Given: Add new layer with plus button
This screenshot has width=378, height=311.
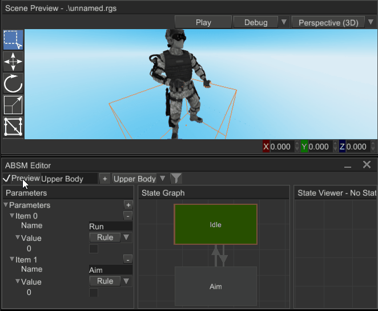Looking at the screenshot, I should click(x=104, y=179).
